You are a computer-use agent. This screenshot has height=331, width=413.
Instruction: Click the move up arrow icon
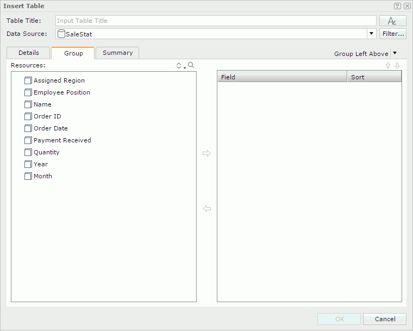[388, 65]
